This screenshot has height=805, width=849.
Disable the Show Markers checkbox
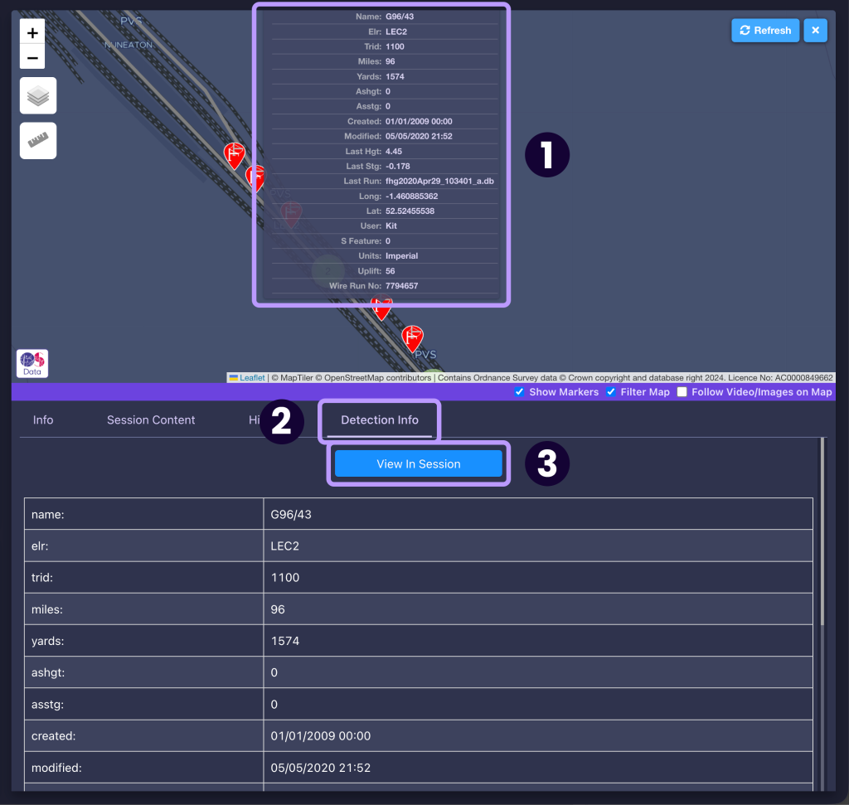click(x=519, y=392)
